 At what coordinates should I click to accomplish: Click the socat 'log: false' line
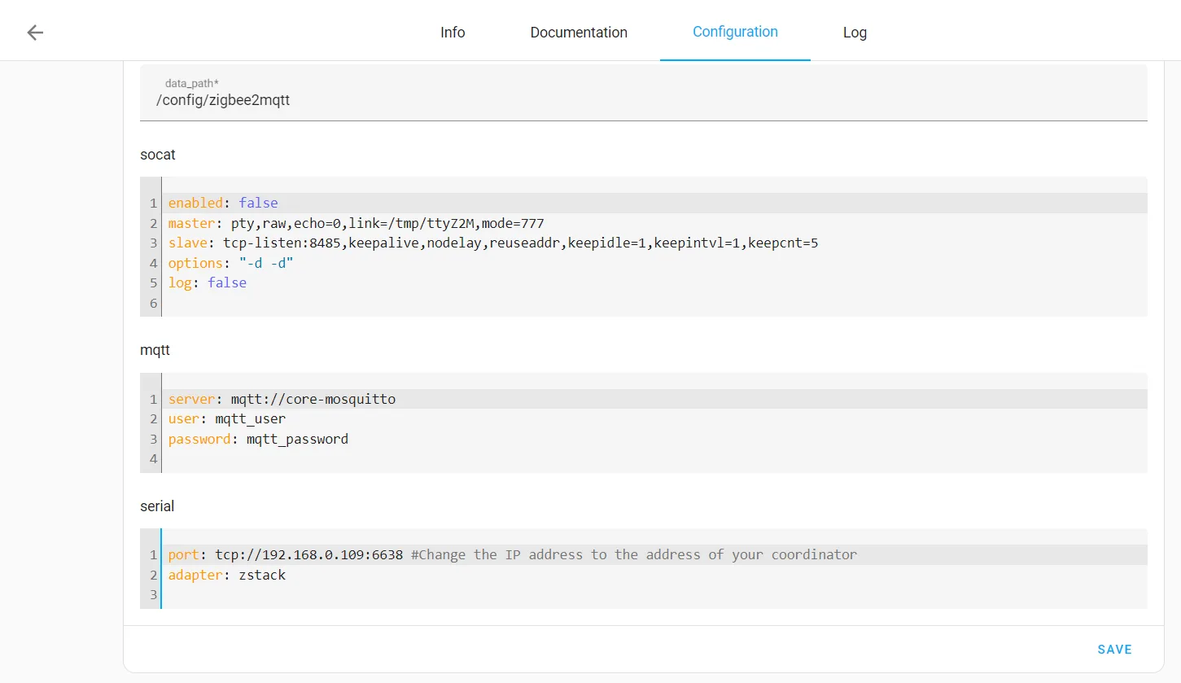pos(208,282)
